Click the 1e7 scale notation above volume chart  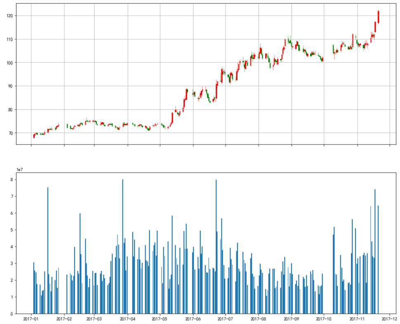click(x=19, y=170)
